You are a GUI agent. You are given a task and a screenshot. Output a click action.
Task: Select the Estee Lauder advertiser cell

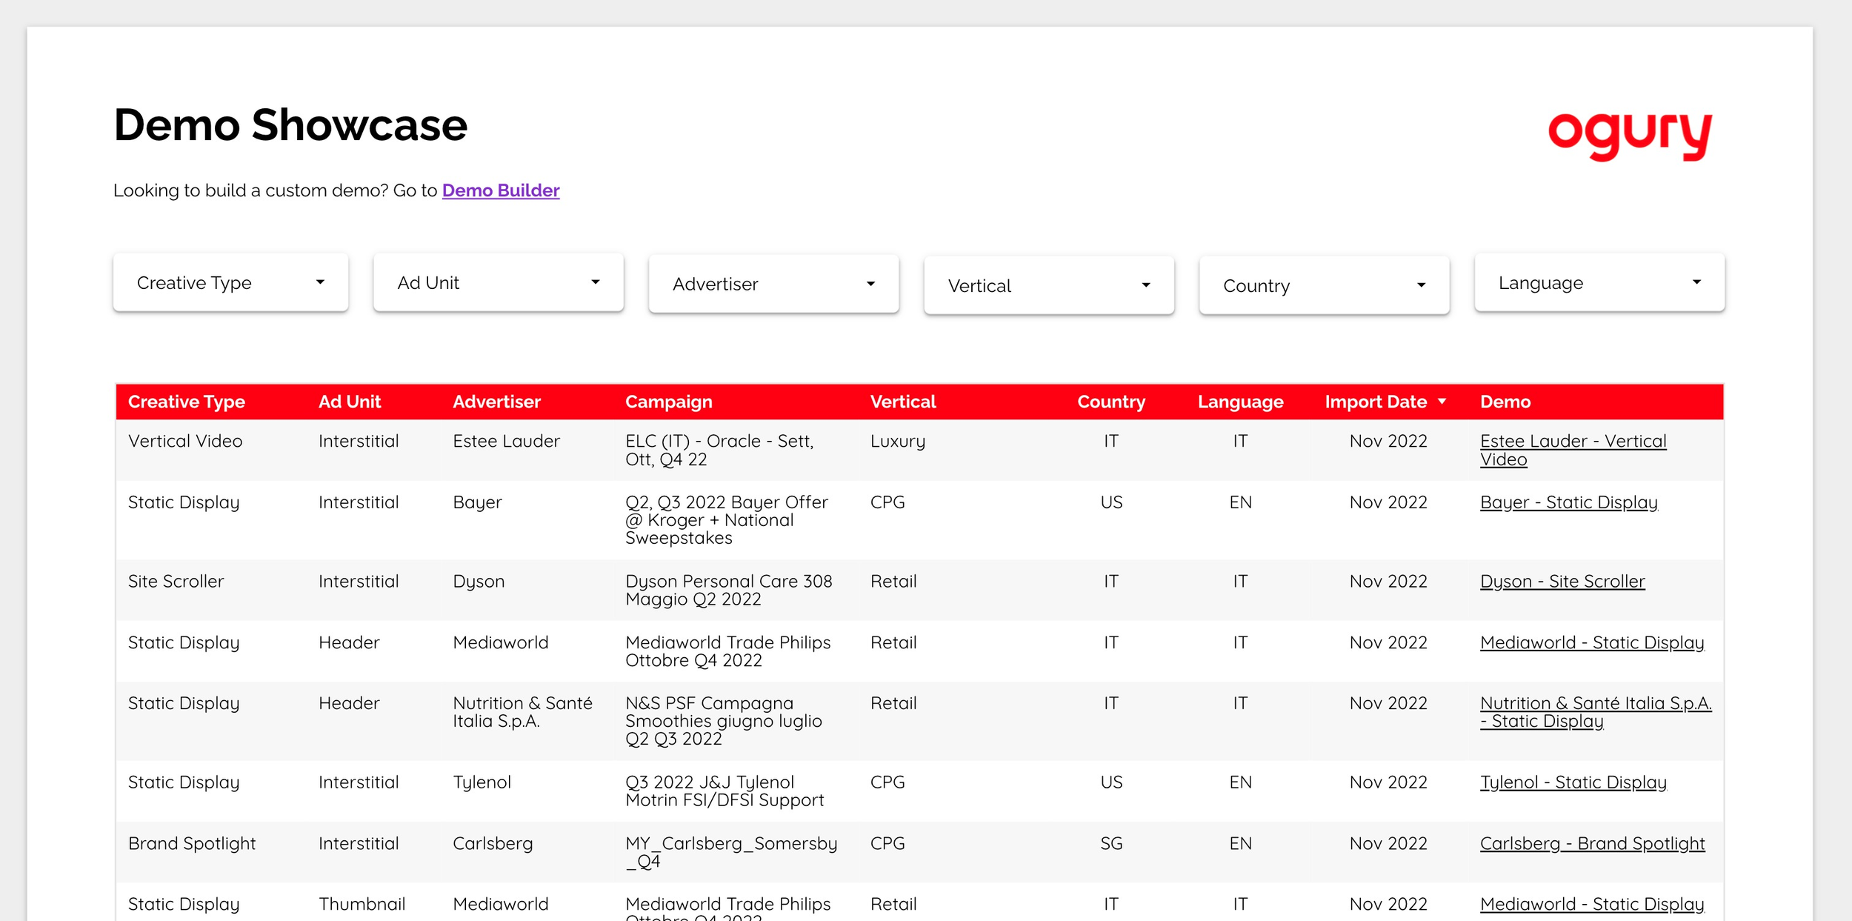point(506,441)
